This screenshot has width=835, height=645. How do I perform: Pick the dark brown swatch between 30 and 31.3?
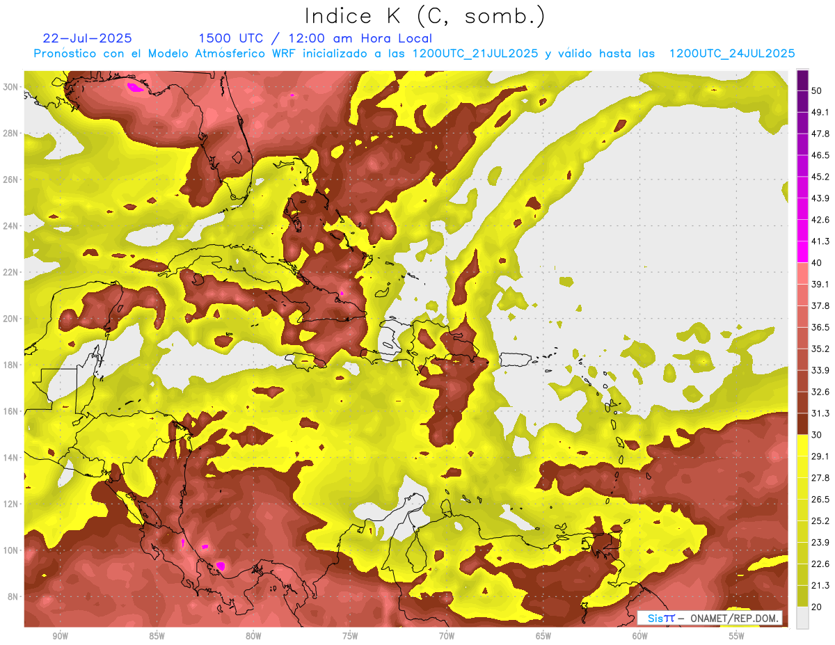pos(802,424)
